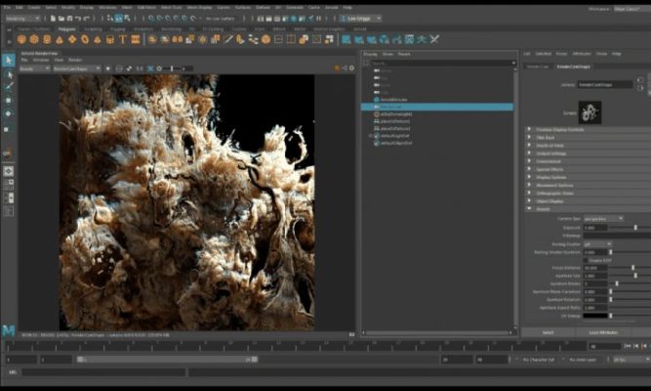Enable the Enable DOF checkbox

pyautogui.click(x=585, y=260)
